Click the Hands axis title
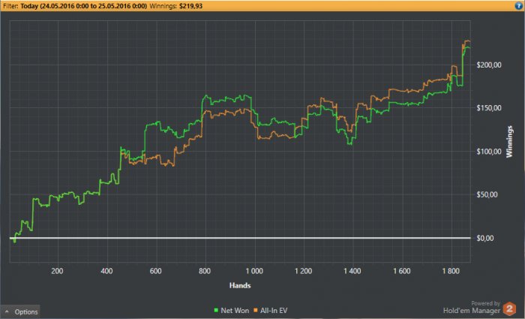Image resolution: width=525 pixels, height=319 pixels. pos(240,285)
